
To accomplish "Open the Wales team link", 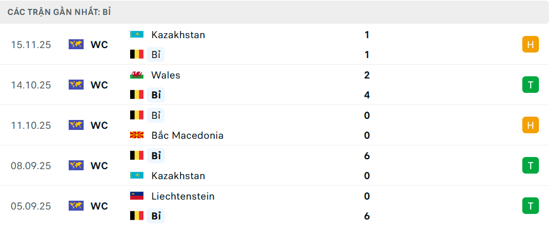I will [x=166, y=75].
